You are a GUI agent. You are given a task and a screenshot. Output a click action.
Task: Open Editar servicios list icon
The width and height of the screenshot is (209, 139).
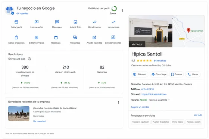point(37,37)
